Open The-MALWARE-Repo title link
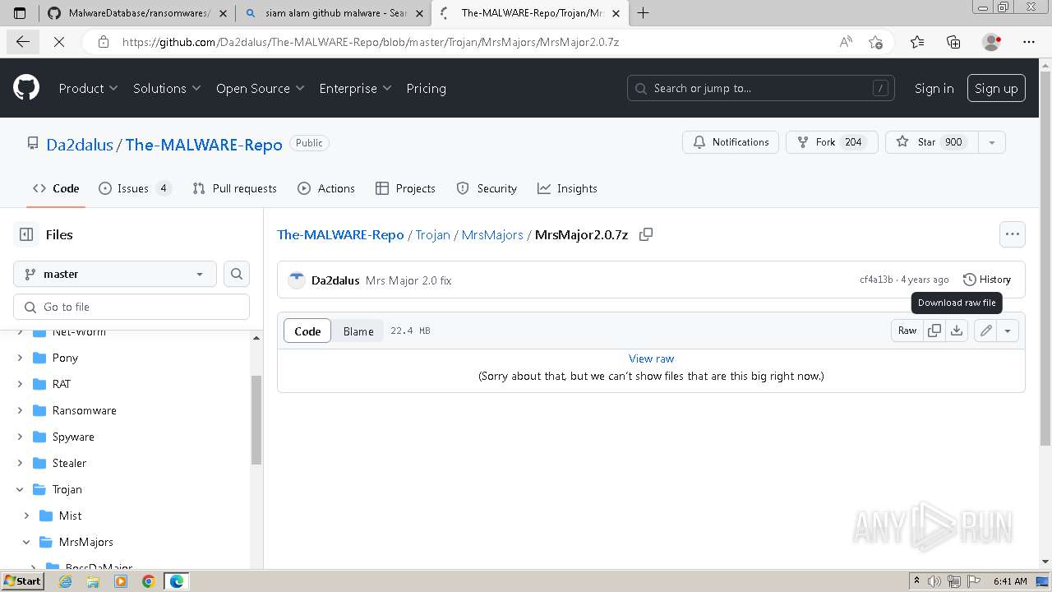 [204, 144]
